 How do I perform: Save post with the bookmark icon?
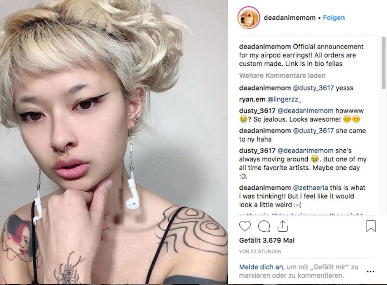pyautogui.click(x=371, y=226)
